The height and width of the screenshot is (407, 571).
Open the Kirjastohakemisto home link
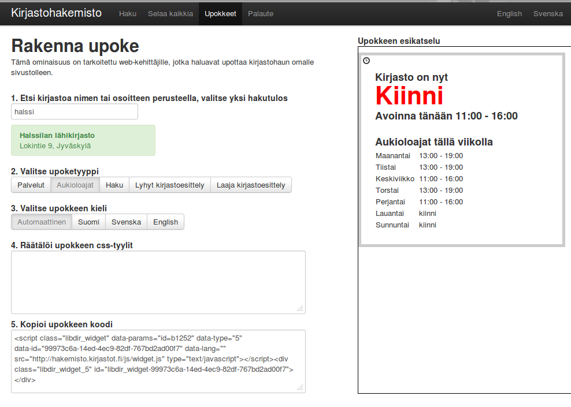tap(57, 13)
